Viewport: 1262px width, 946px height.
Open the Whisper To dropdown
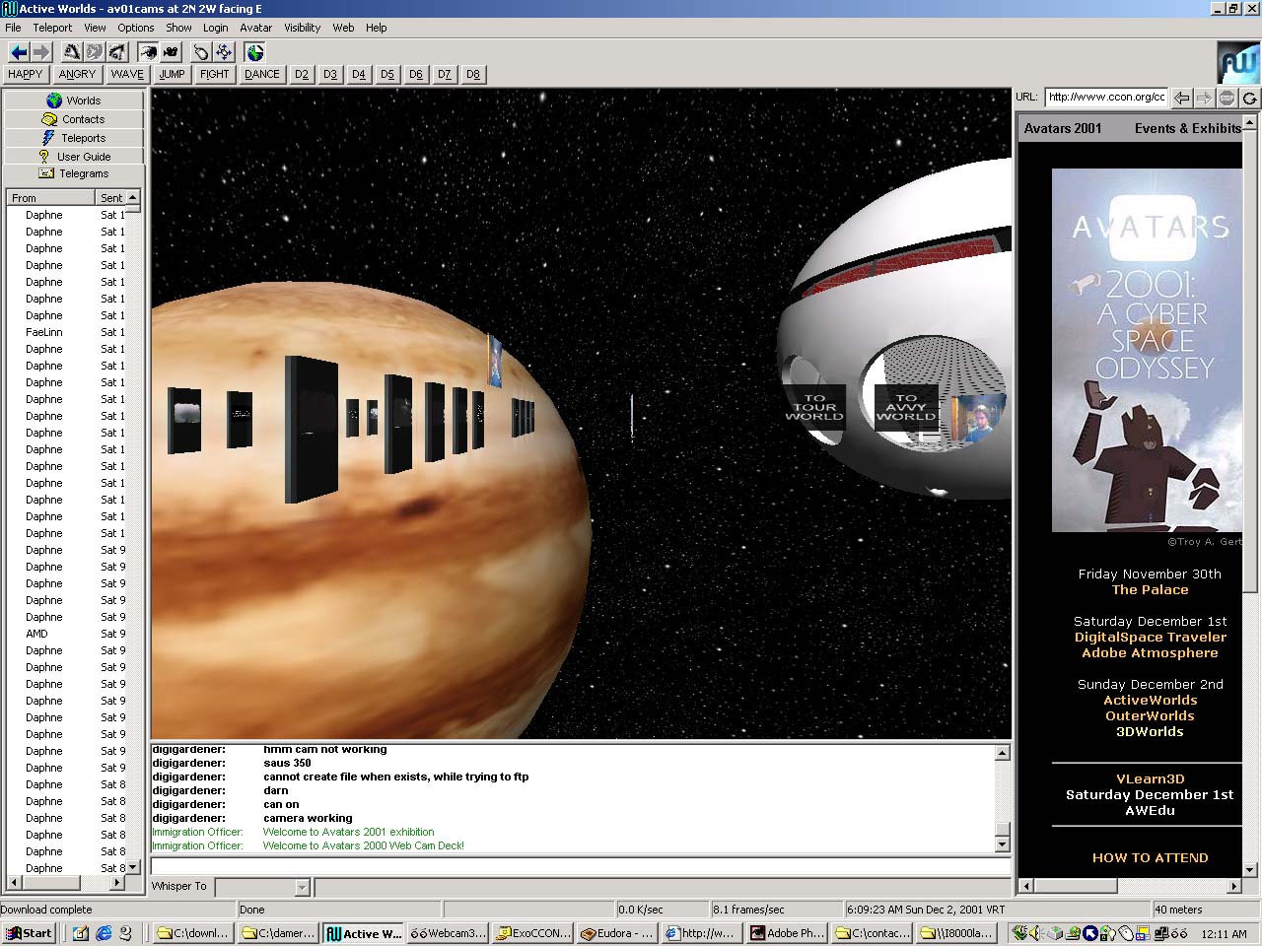coord(302,887)
